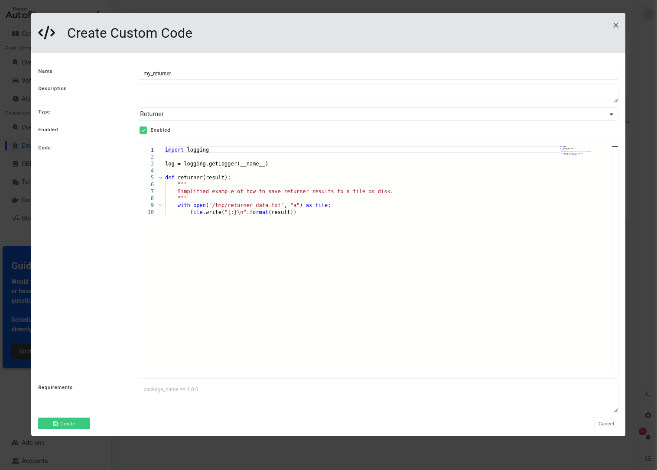
Task: Click into the empty Description text area
Action: click(x=378, y=94)
